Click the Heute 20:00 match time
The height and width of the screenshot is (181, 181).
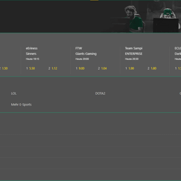click(82, 59)
